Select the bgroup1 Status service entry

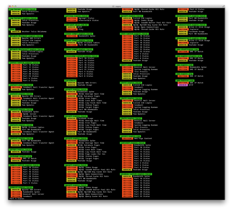[x=86, y=18]
